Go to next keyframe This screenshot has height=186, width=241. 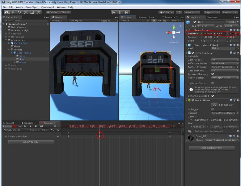pyautogui.click(x=36, y=126)
